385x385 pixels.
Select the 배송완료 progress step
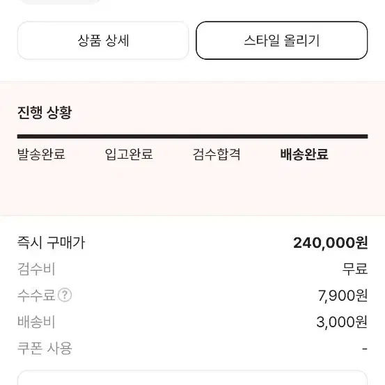(304, 154)
